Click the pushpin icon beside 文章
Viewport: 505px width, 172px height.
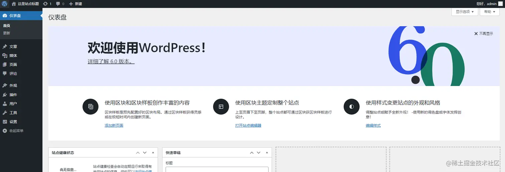[5, 47]
